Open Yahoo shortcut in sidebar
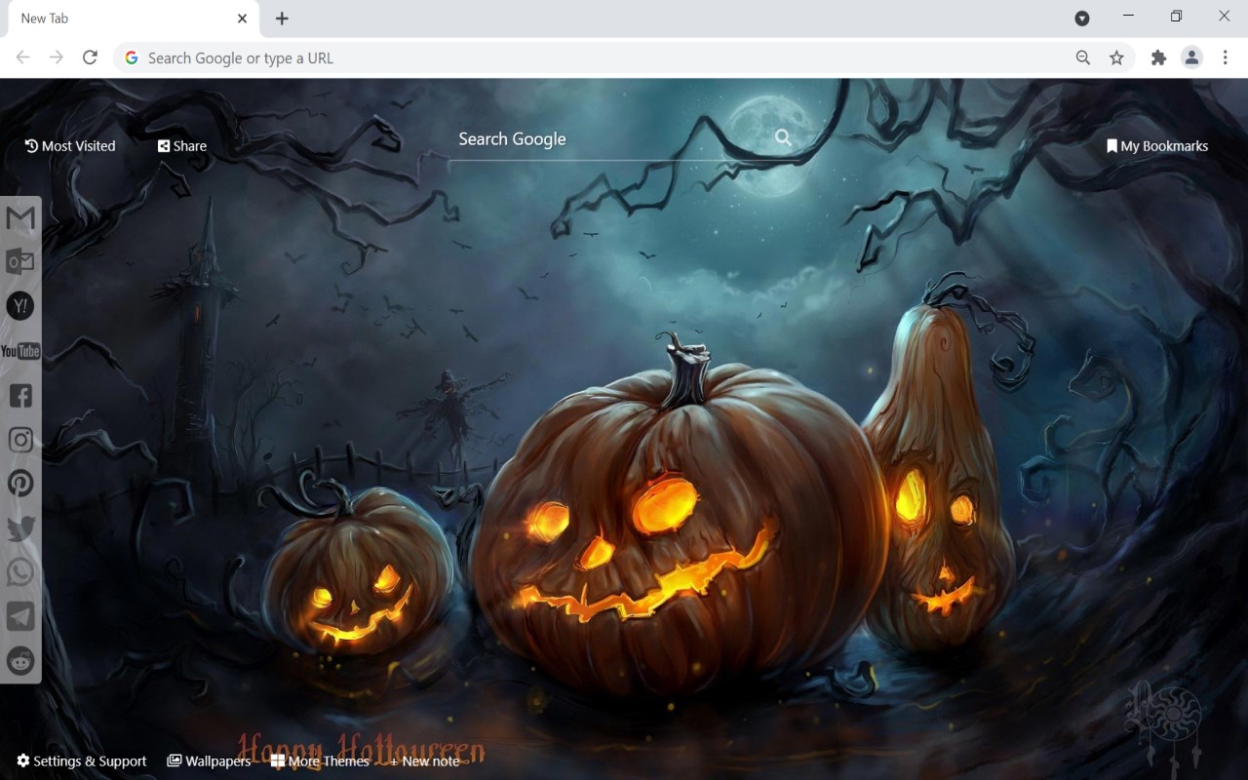Screen dimensions: 1248x780 click(20, 306)
